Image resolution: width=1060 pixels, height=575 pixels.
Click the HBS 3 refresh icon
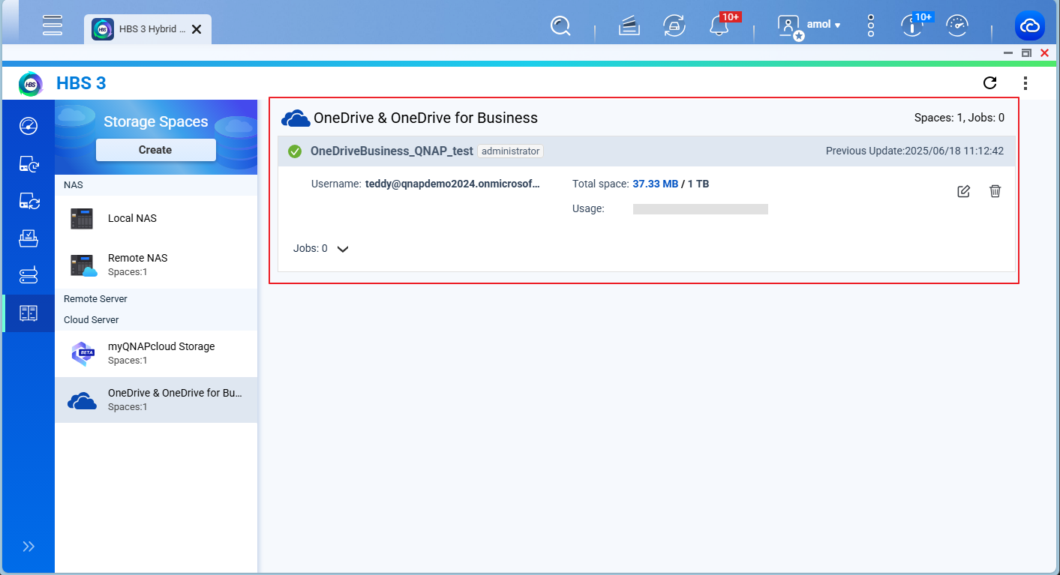989,82
